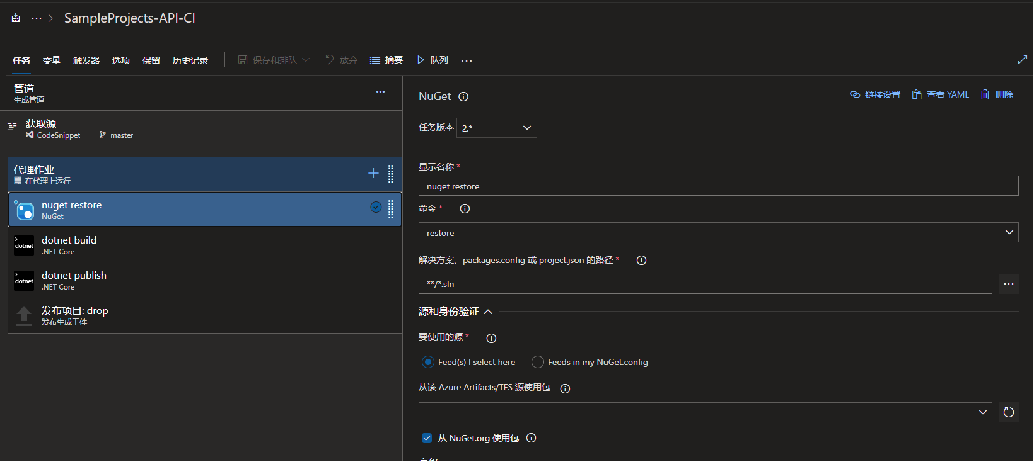Viewport: 1034px width, 462px height.
Task: Click the 放弃 discard button
Action: 341,60
